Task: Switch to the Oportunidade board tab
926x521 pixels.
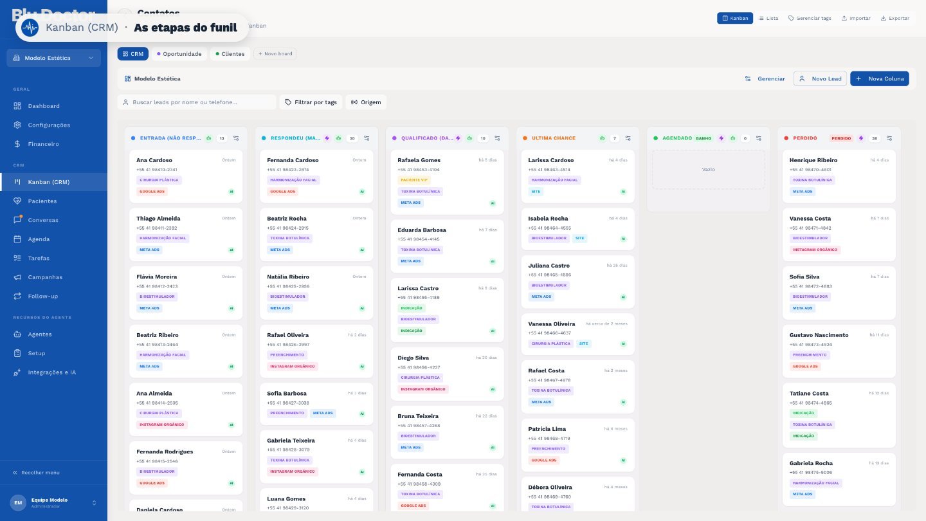Action: (178, 54)
